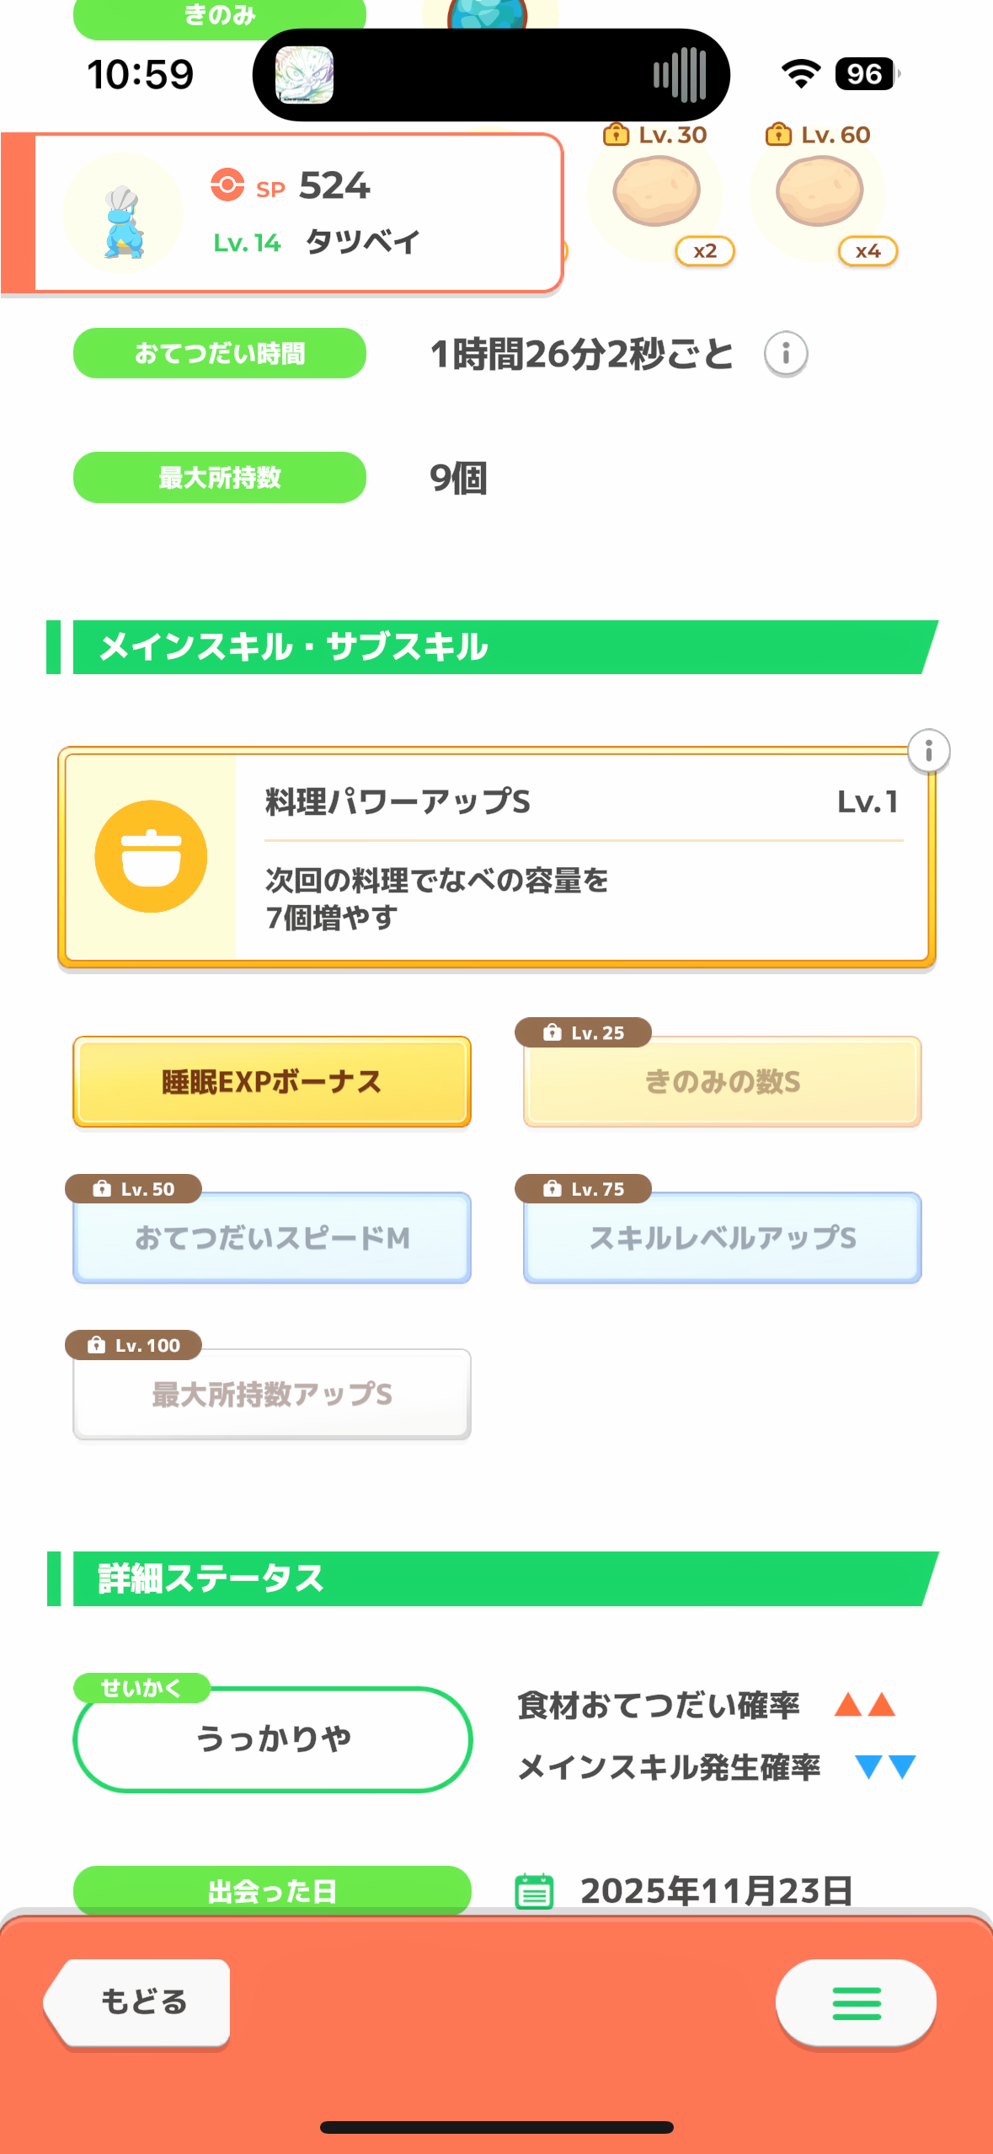
Task: Select the 睡眠EXPボーナス sub skill
Action: click(x=272, y=1081)
